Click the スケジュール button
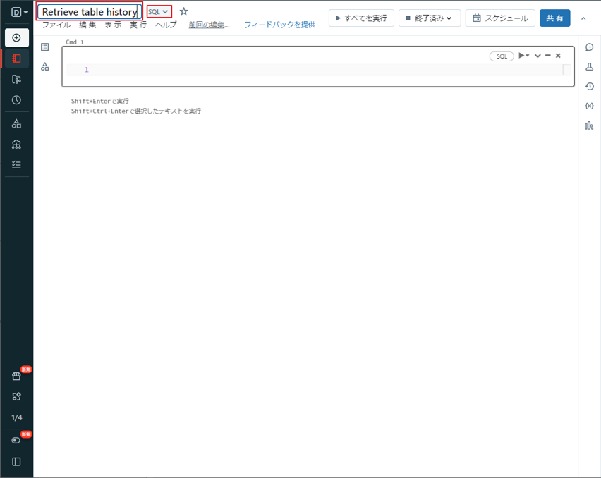 tap(500, 18)
